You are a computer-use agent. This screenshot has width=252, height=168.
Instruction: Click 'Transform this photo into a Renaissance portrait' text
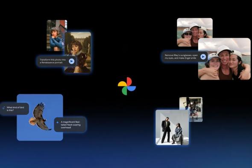53,61
